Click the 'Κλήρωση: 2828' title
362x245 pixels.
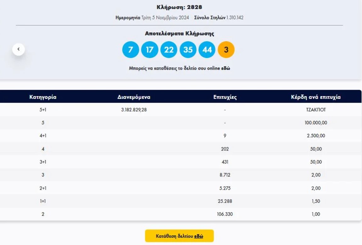(179, 7)
